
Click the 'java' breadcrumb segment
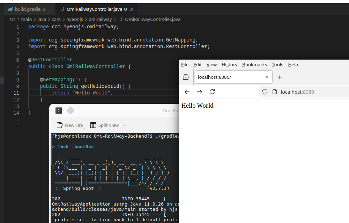pos(42,20)
